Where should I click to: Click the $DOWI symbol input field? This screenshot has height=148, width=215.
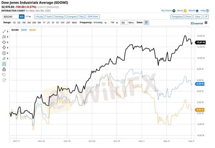(x=10, y=16)
